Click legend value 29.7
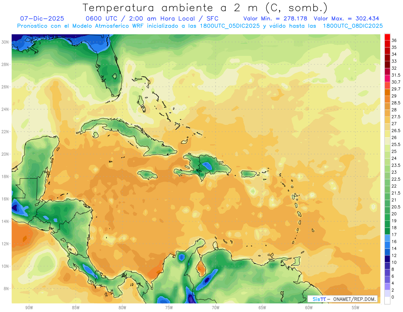Image resolution: width=403 pixels, height=312 pixels. tap(396, 89)
